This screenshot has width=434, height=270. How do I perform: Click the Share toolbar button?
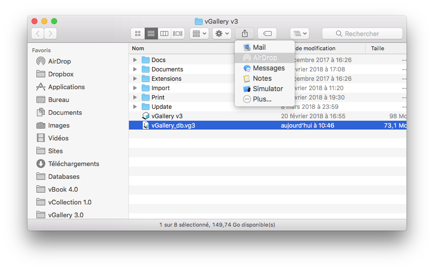[245, 34]
